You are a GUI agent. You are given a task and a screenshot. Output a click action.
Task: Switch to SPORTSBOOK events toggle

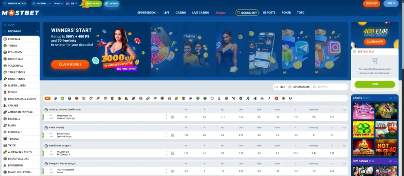(299, 87)
